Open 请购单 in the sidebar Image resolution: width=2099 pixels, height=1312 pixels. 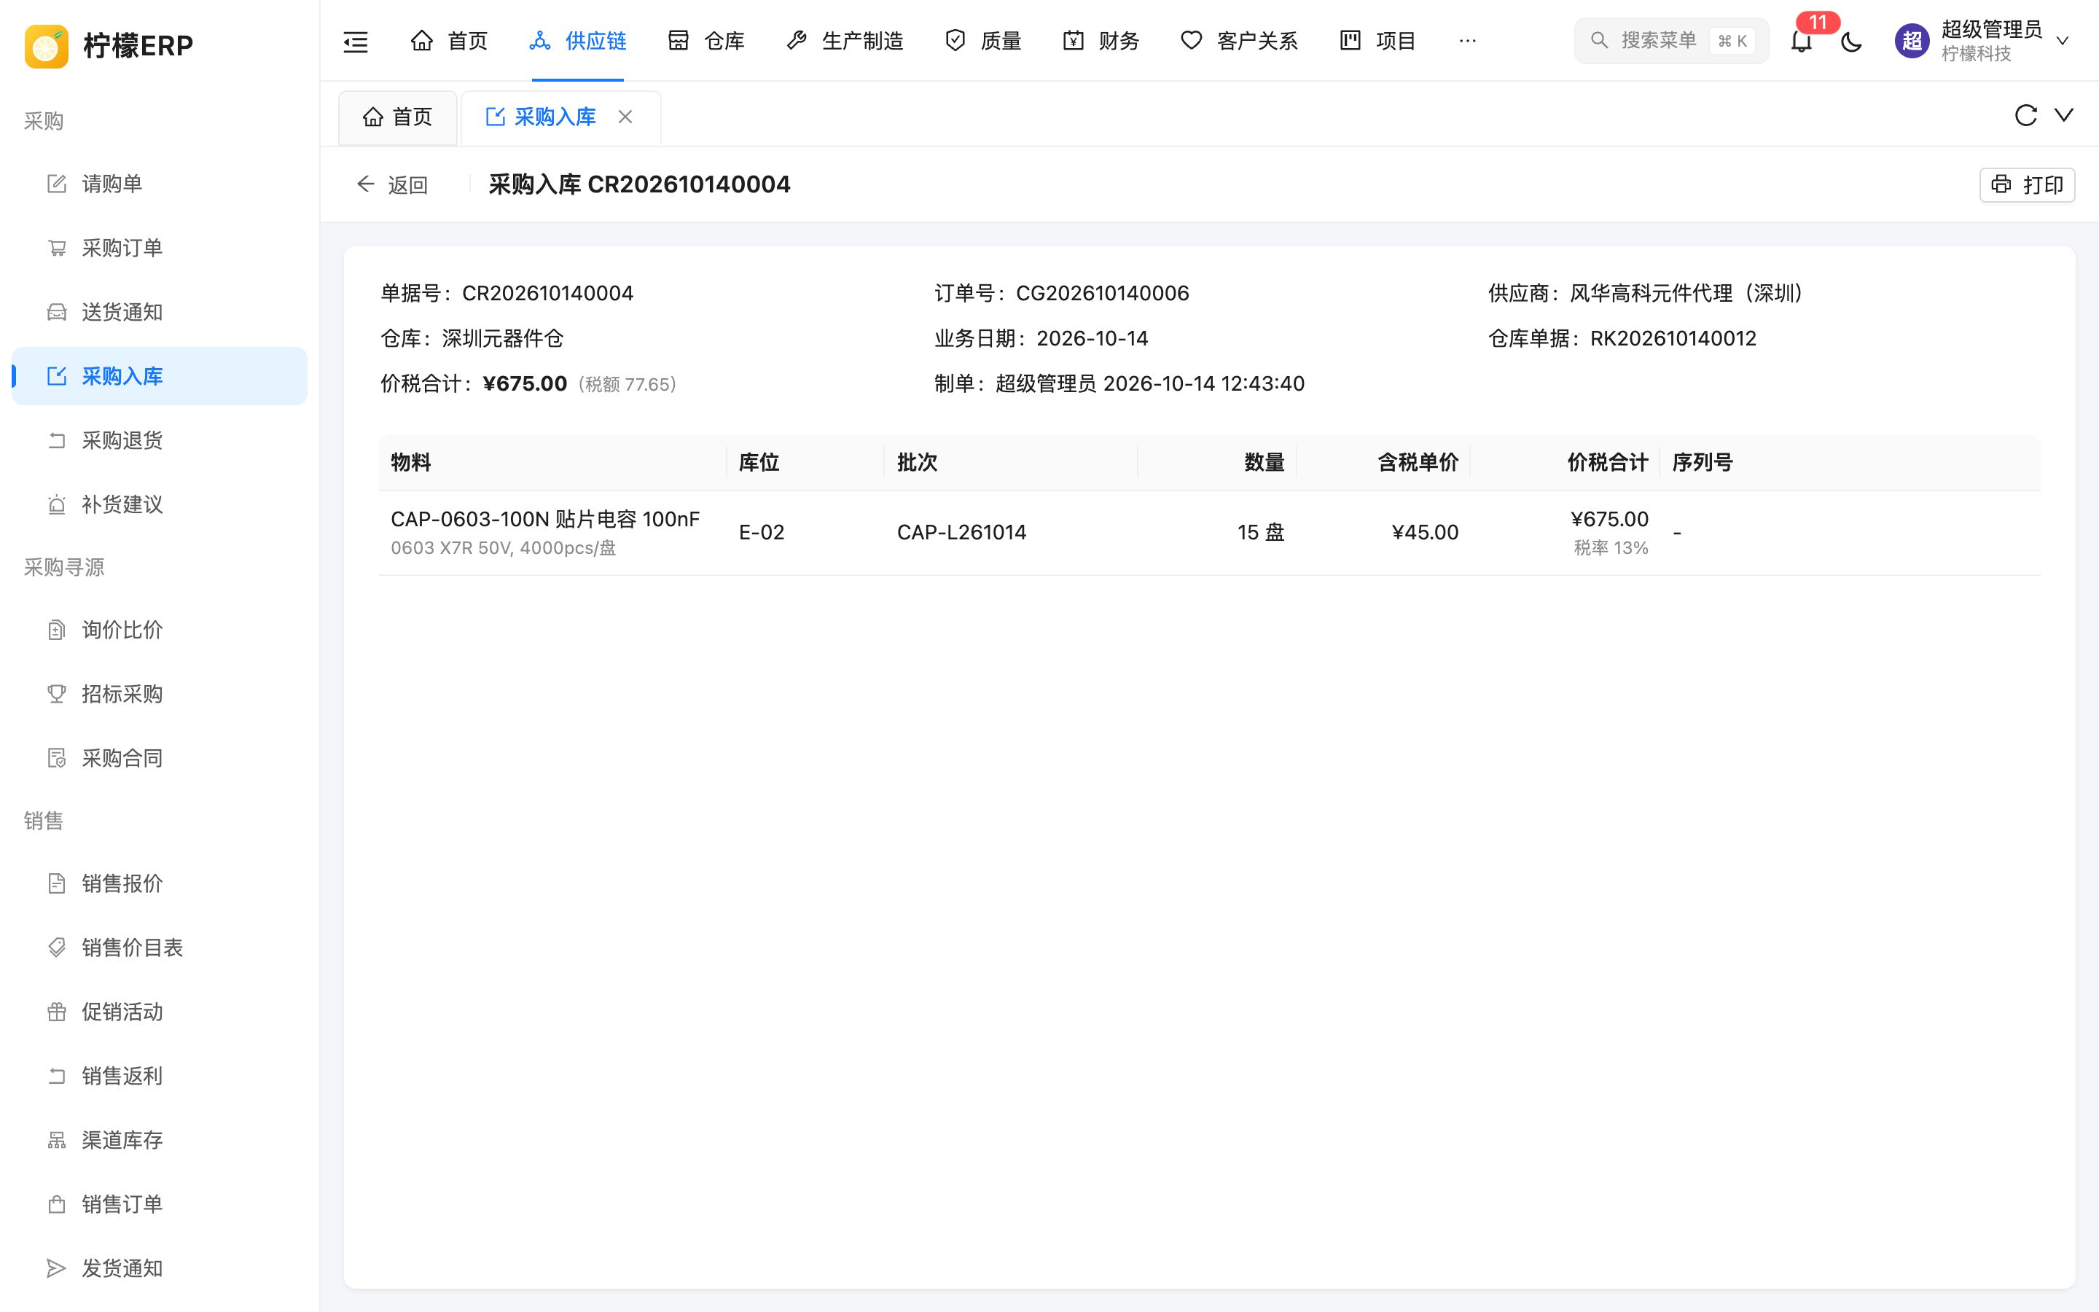click(160, 184)
